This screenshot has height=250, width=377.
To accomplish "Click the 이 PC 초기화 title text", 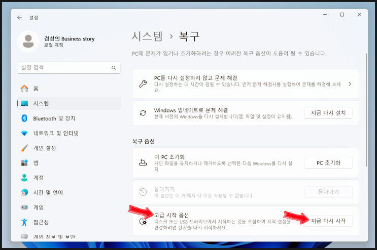I will [169, 157].
